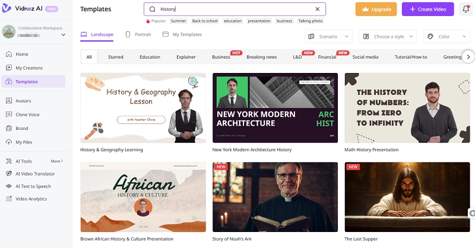475x248 pixels.
Task: Click the My Files cloud icon
Action: [9, 142]
